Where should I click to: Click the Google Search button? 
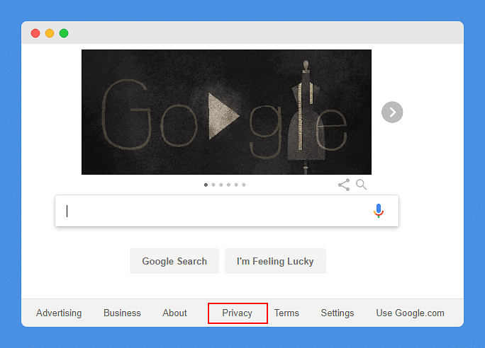[x=174, y=261]
